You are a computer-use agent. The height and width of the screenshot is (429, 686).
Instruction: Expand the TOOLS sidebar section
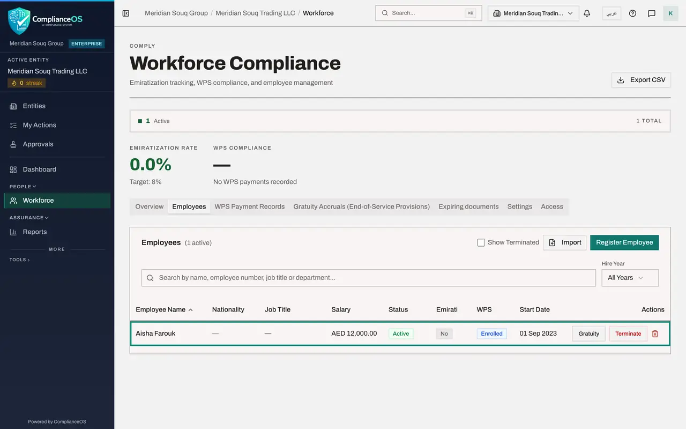tap(19, 260)
